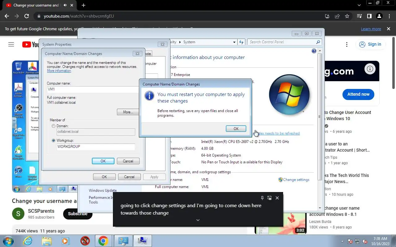
Task: Open Chrome's tab search dropdown
Action: 359,5
